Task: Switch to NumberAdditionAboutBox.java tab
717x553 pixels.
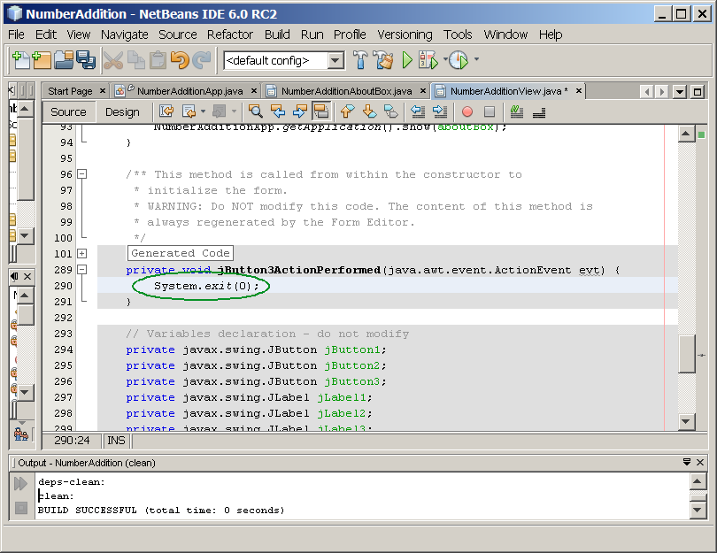Action: tap(347, 91)
